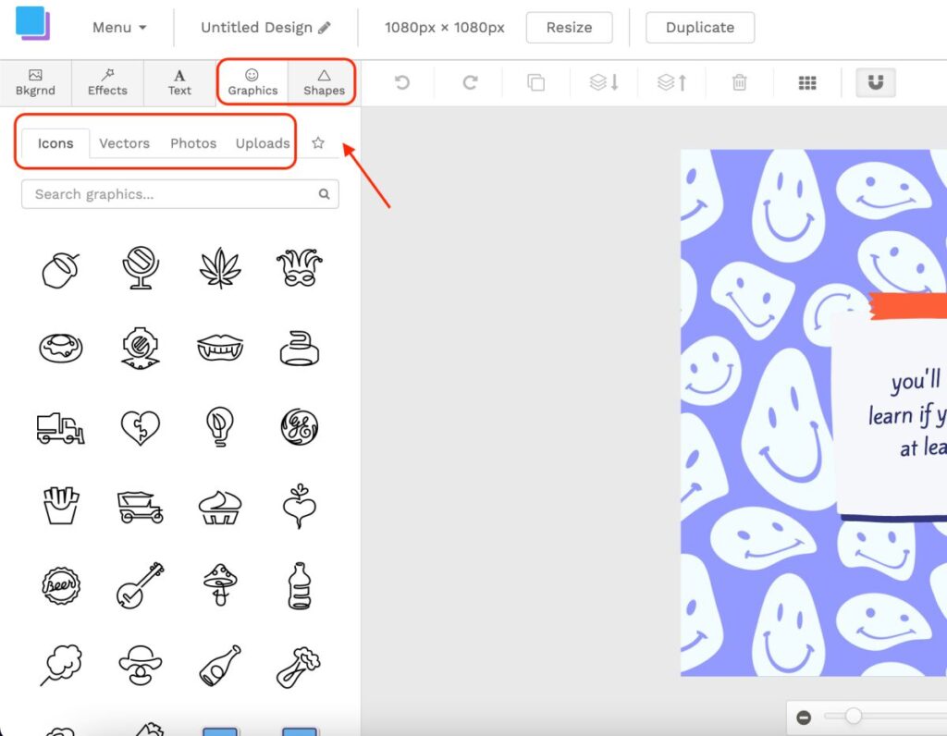The image size is (947, 736).
Task: Switch to the Photos tab
Action: pyautogui.click(x=192, y=143)
